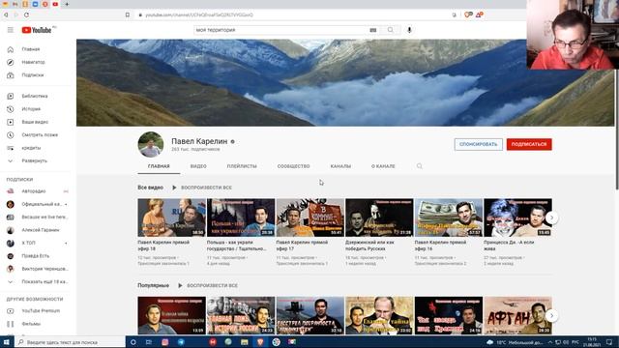Open video 'Польша - как украли государство'

pos(241,217)
